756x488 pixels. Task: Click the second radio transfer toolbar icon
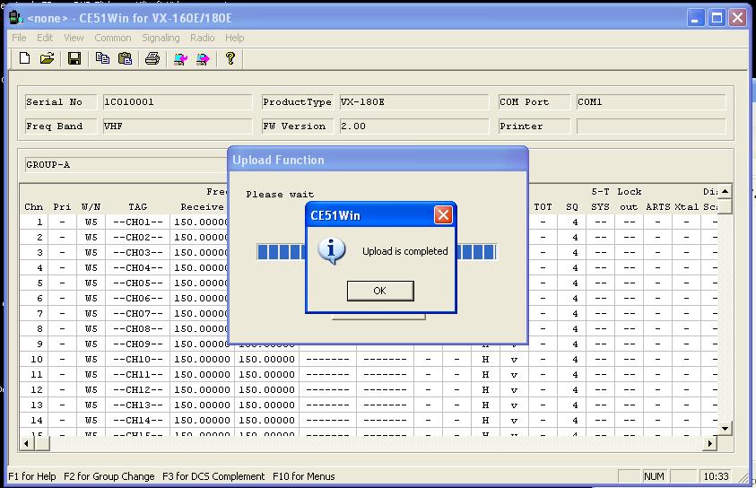203,59
